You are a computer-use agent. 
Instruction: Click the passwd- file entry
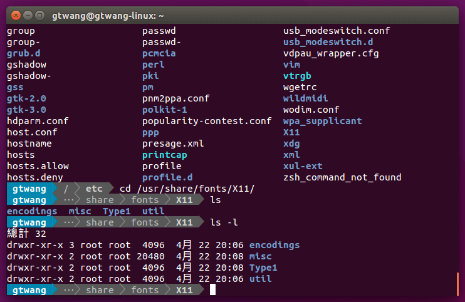click(162, 42)
